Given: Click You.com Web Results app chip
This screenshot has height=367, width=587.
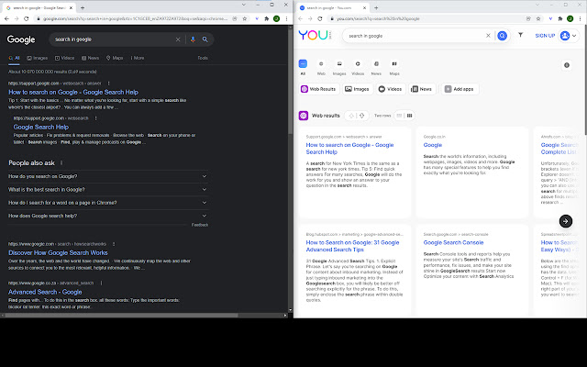Looking at the screenshot, I should 318,89.
